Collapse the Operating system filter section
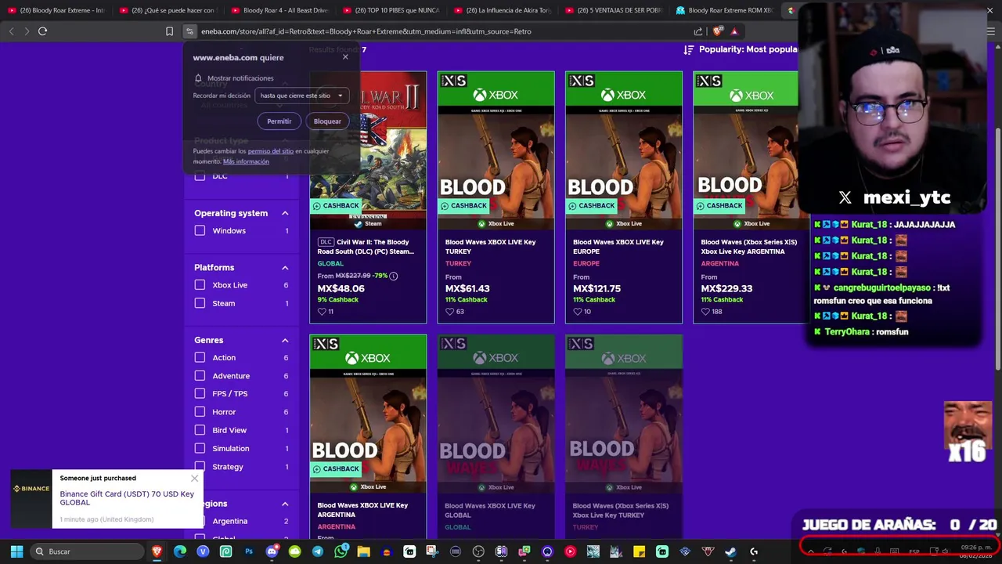The image size is (1002, 564). tap(285, 213)
